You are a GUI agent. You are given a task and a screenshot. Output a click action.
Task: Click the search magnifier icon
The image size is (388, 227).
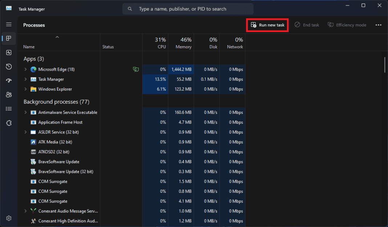click(x=130, y=8)
